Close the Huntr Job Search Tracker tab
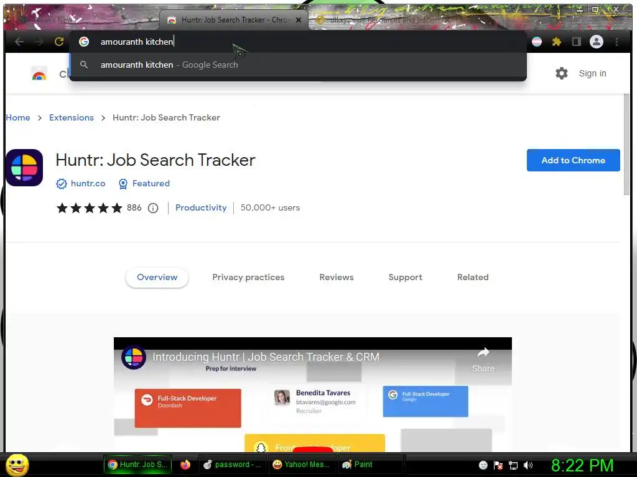The width and height of the screenshot is (637, 477). point(299,19)
